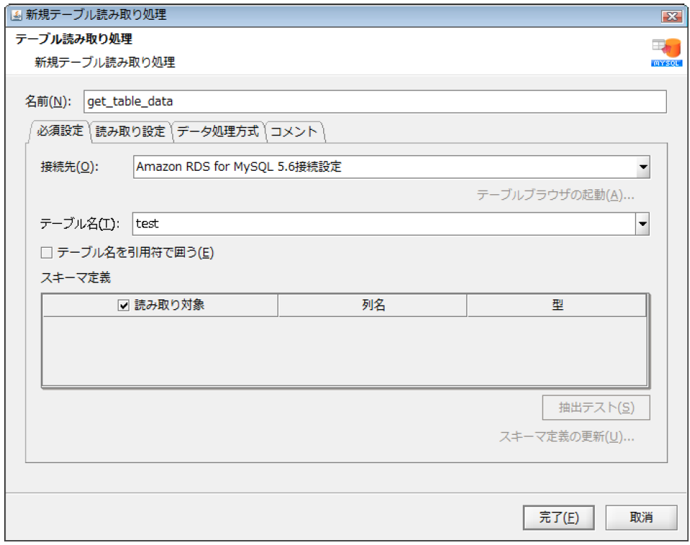Click the 抽出テスト button

click(x=595, y=407)
